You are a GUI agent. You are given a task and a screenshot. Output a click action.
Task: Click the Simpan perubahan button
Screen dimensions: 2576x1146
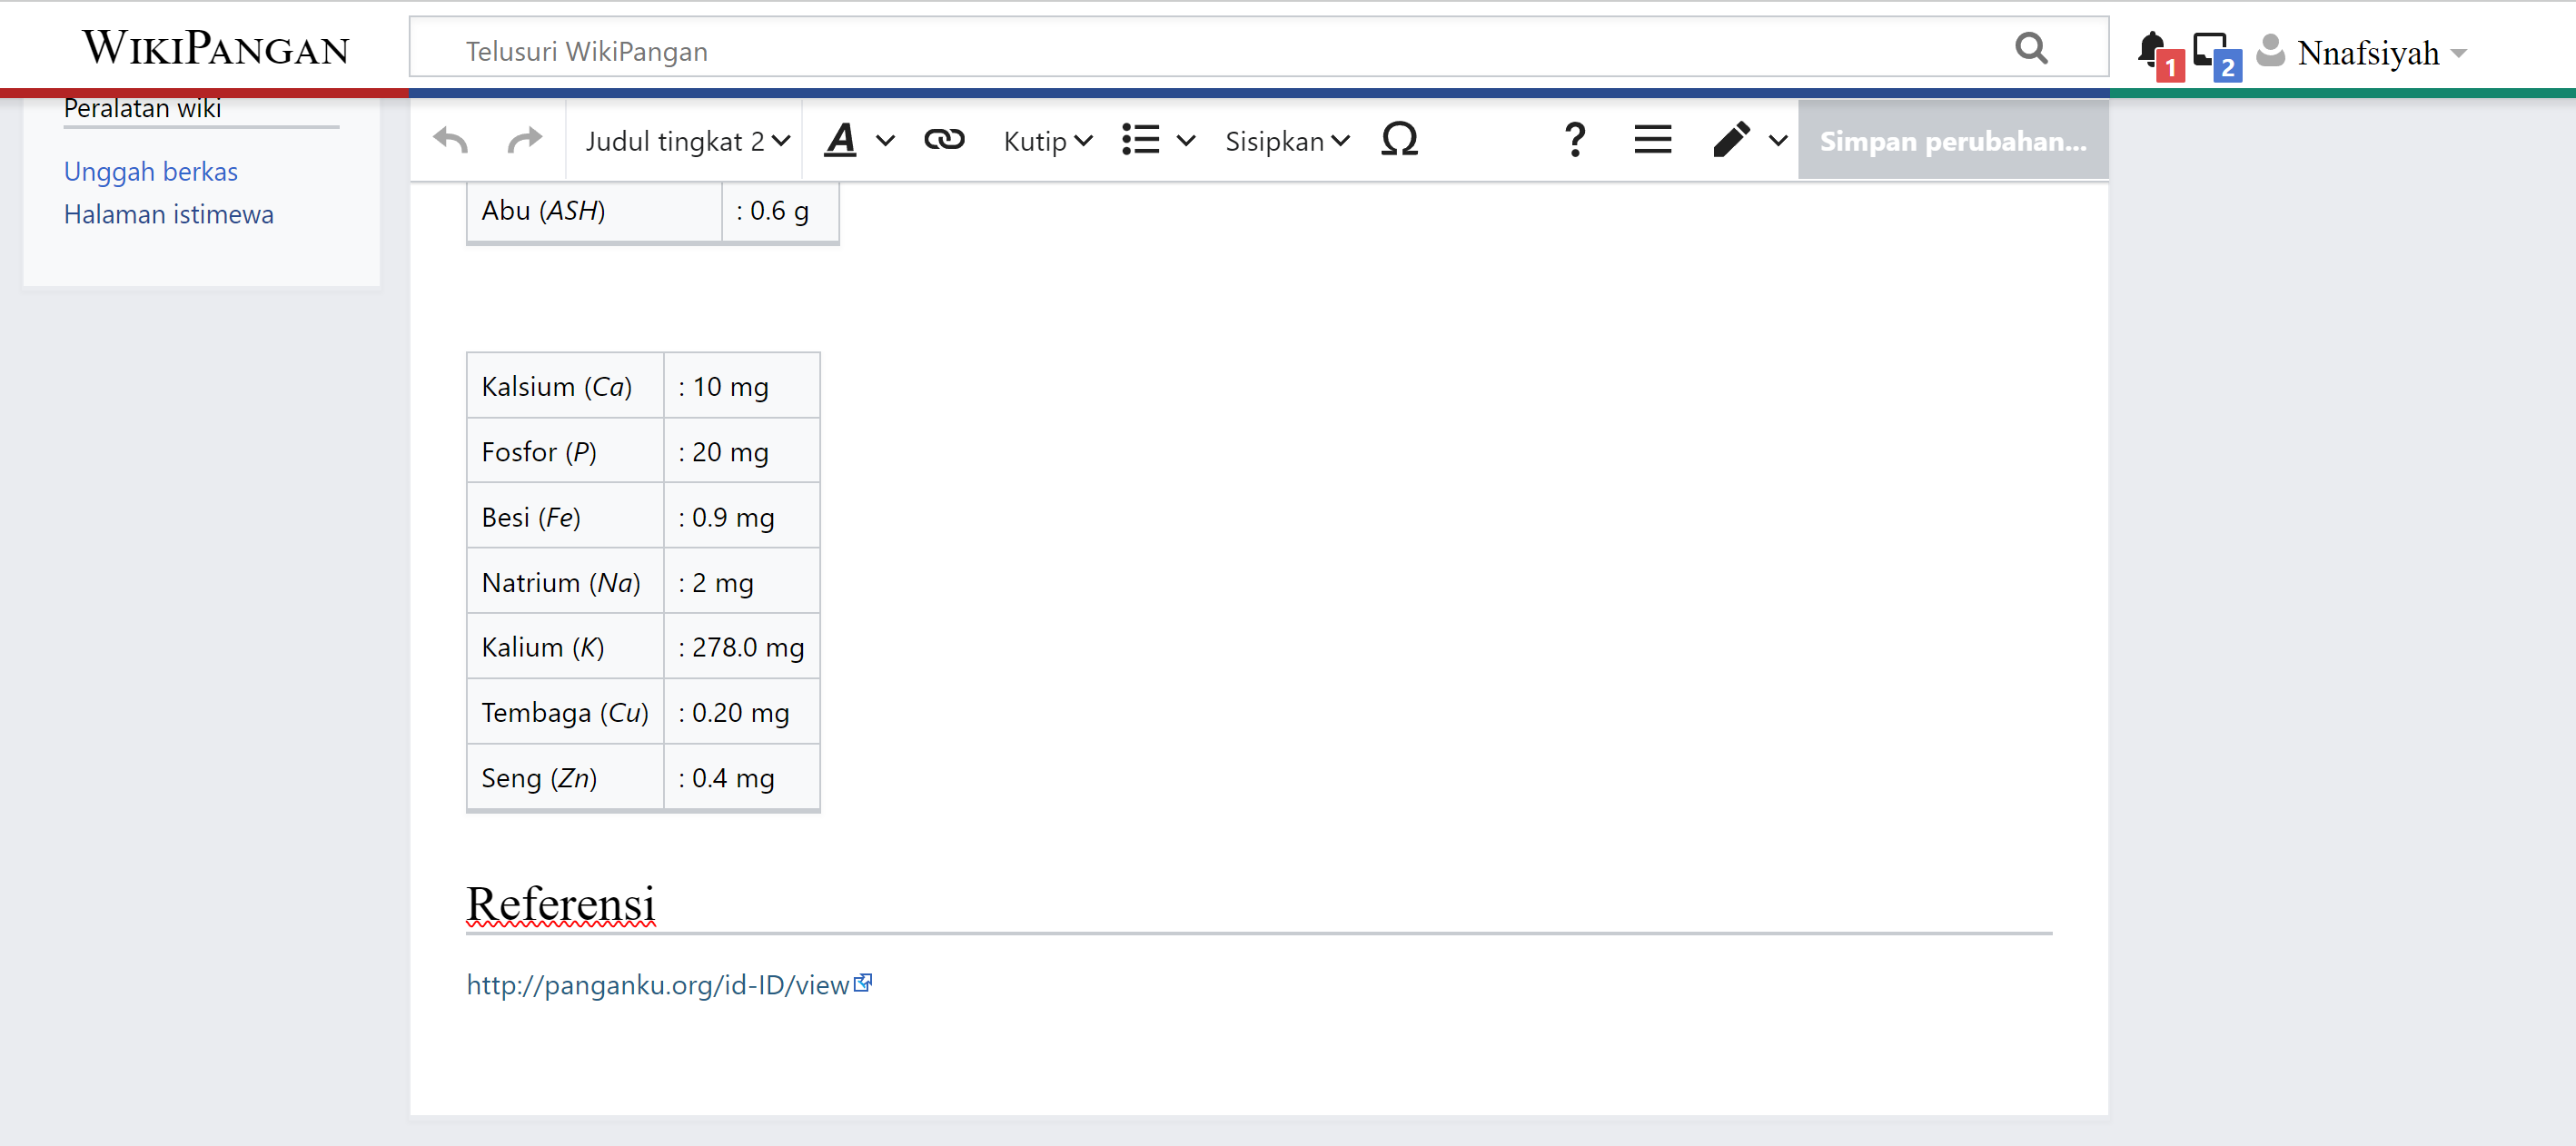click(1952, 141)
